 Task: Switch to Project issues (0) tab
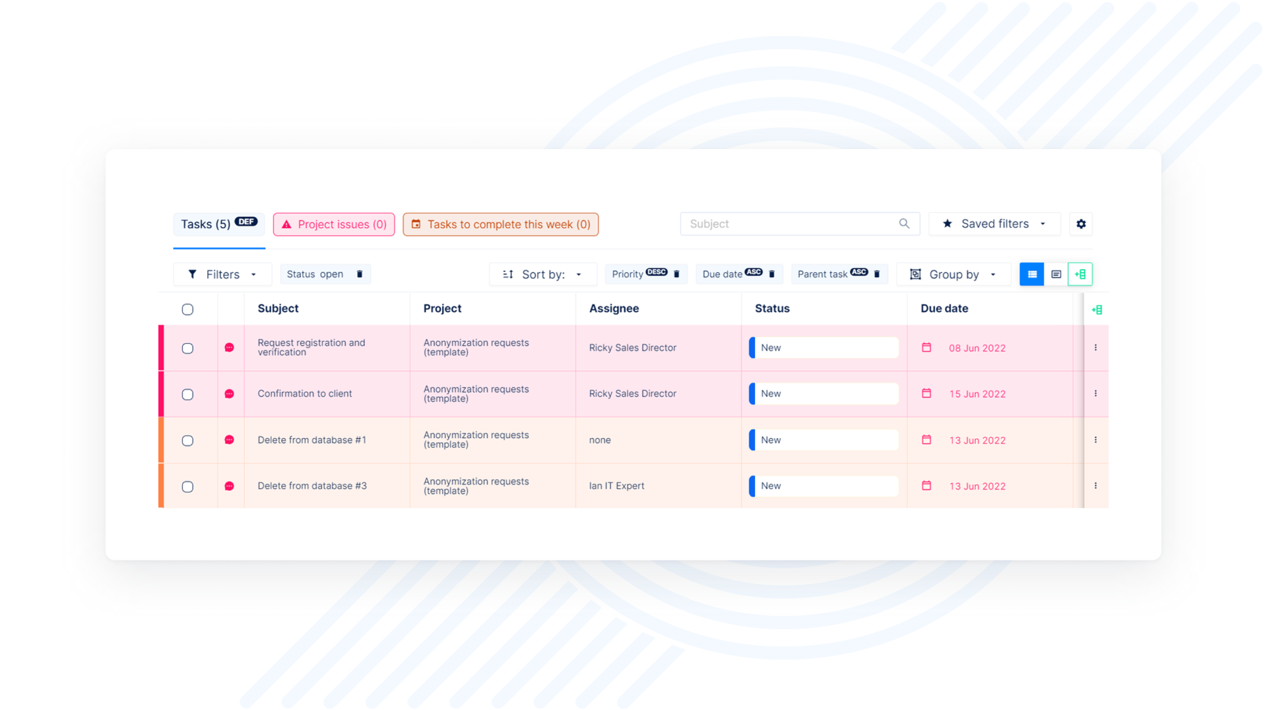click(x=334, y=224)
